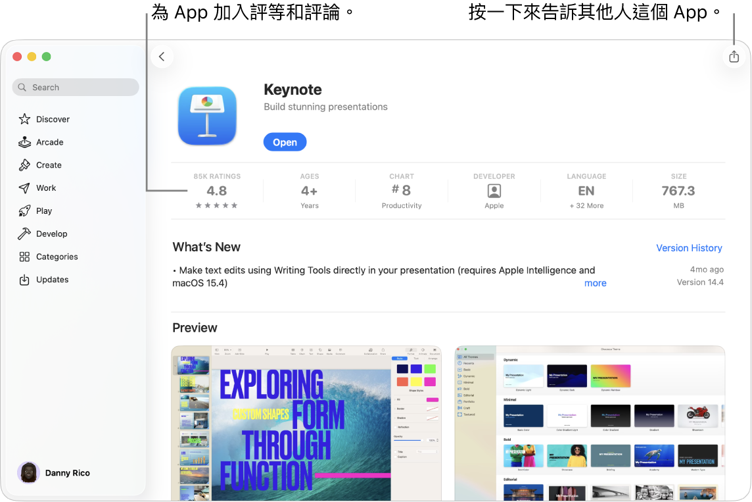Click the Work paper plane icon

24,188
